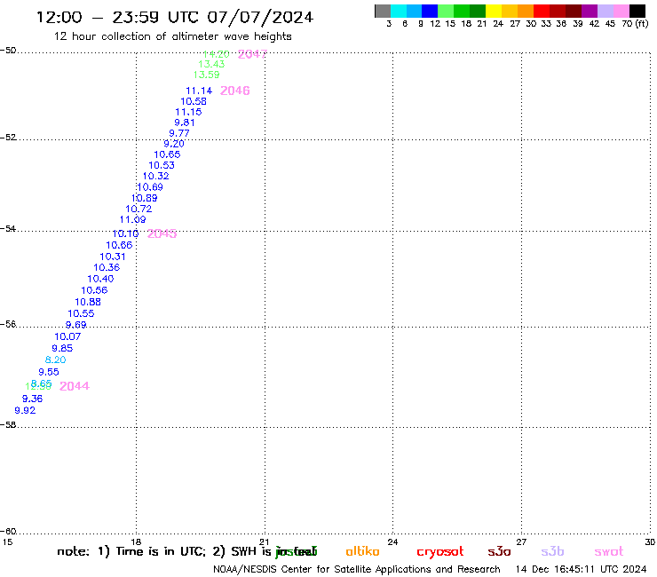Select the pink swatch in the color scale

[621, 11]
